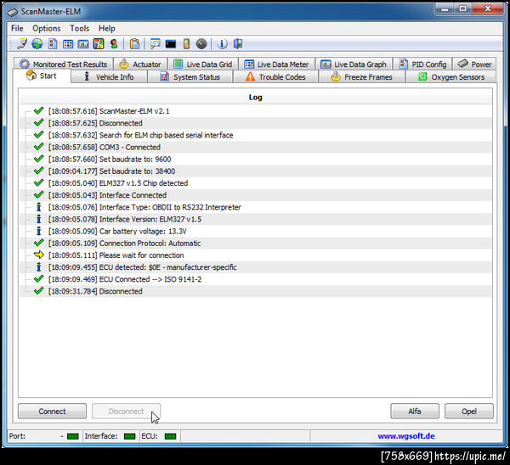This screenshot has width=510, height=465.
Task: Click the Connect button
Action: 52,411
